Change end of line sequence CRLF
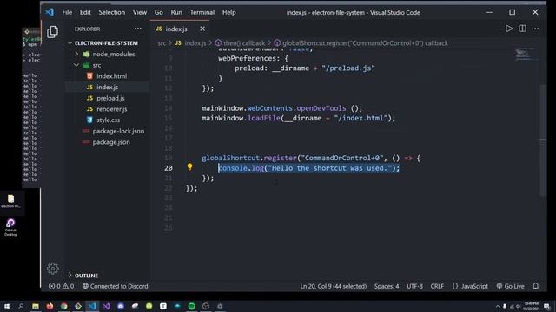Image resolution: width=556 pixels, height=312 pixels. click(437, 286)
